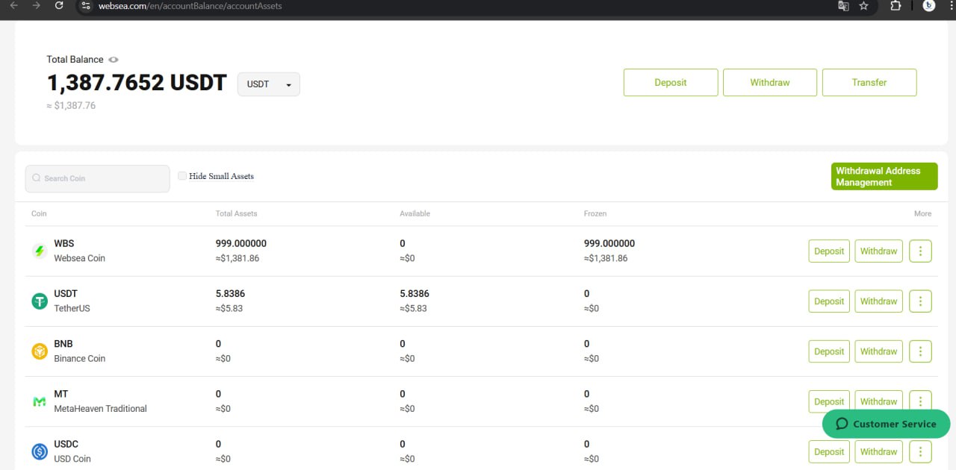Click the More column header
Image resolution: width=956 pixels, height=470 pixels.
pyautogui.click(x=922, y=213)
